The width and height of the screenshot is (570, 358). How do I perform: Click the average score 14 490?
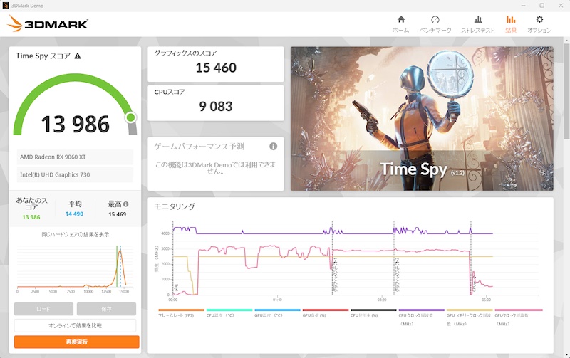[x=74, y=214]
